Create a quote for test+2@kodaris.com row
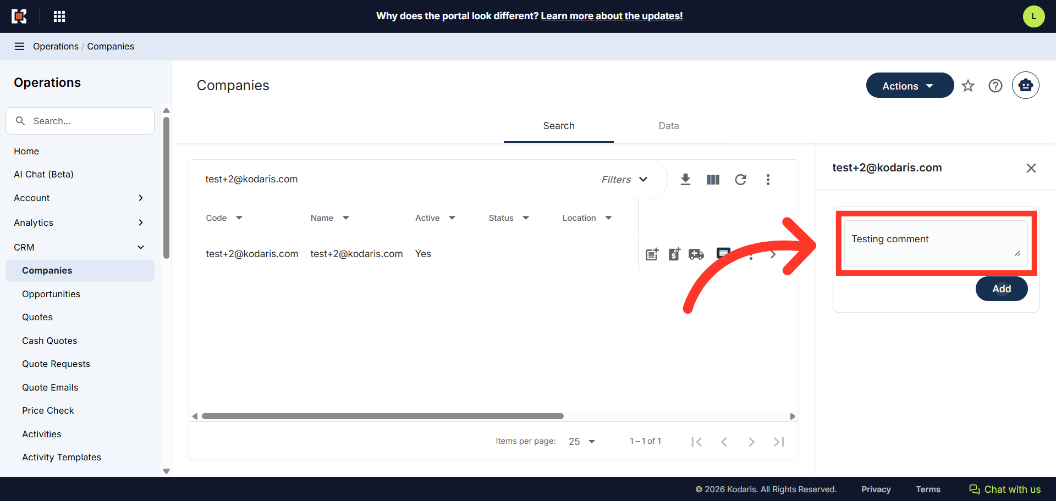Viewport: 1056px width, 501px height. [x=674, y=254]
